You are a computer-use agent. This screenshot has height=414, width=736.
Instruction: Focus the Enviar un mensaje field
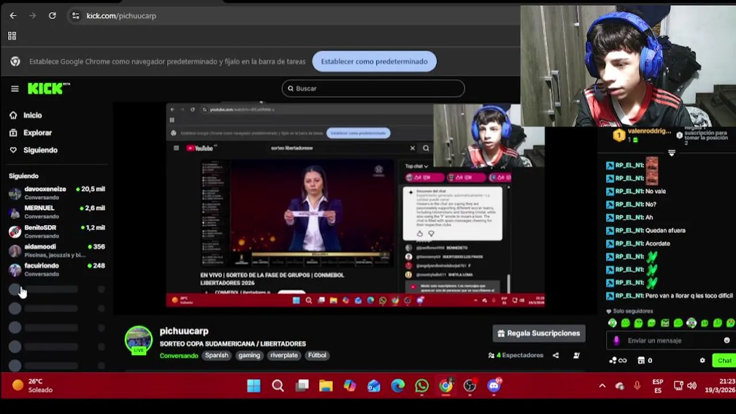click(x=670, y=340)
